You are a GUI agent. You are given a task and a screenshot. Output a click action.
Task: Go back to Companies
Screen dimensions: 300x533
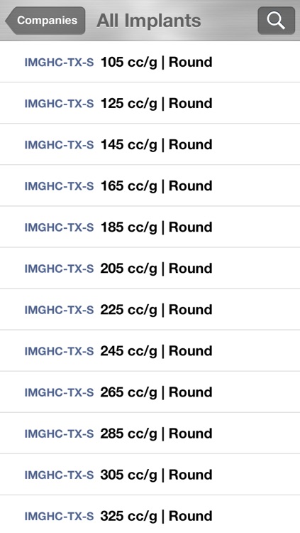point(45,21)
